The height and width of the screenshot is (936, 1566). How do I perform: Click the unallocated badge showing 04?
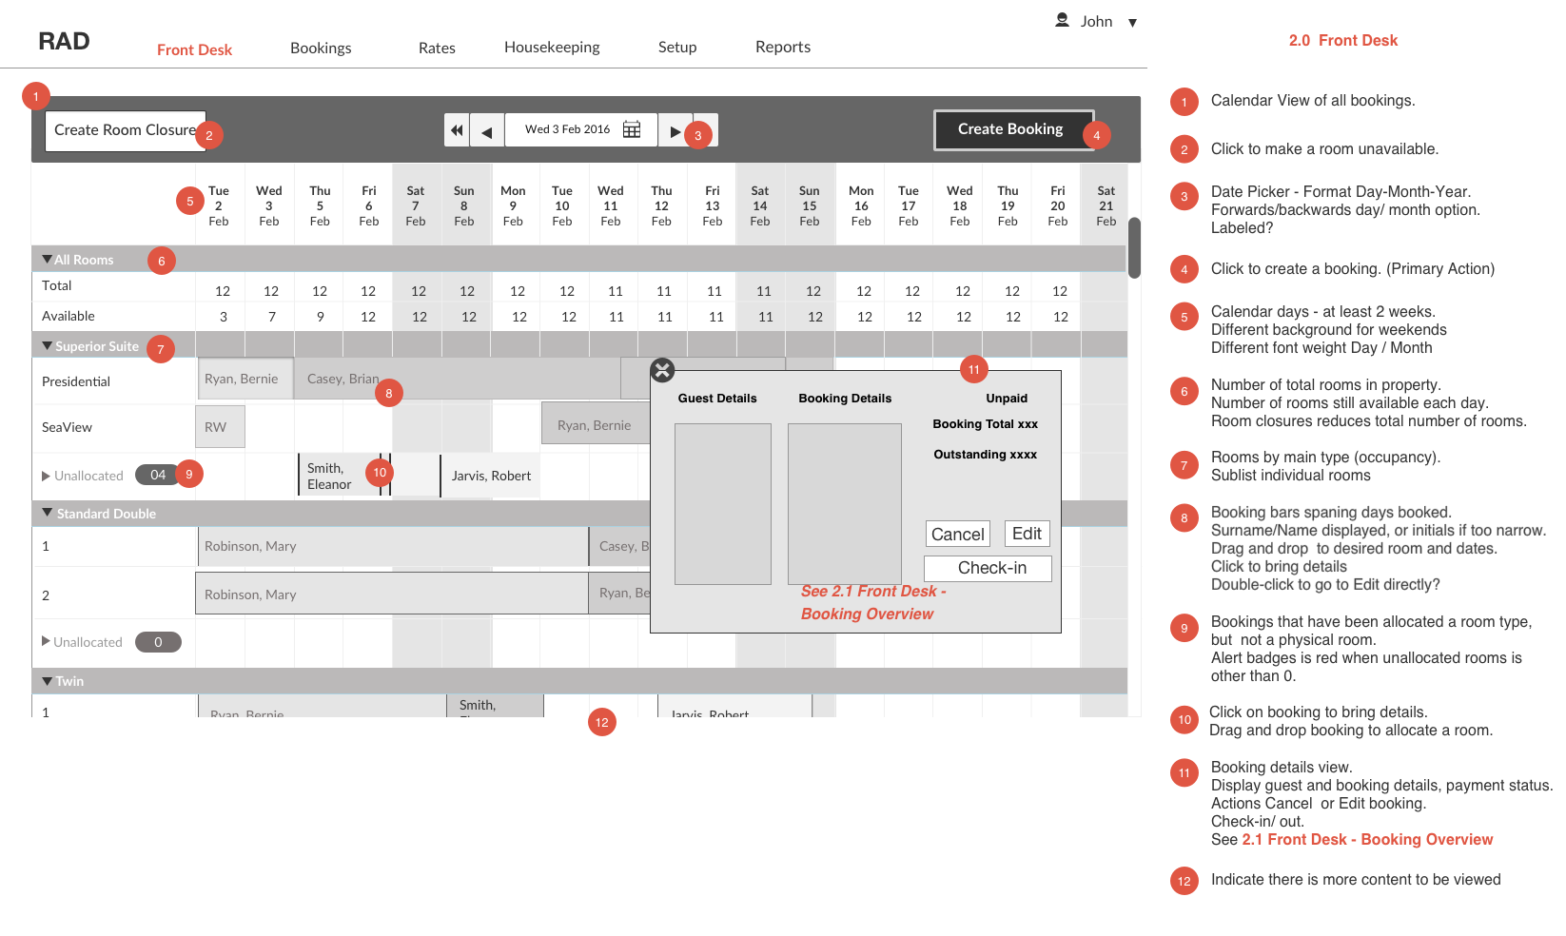click(158, 475)
